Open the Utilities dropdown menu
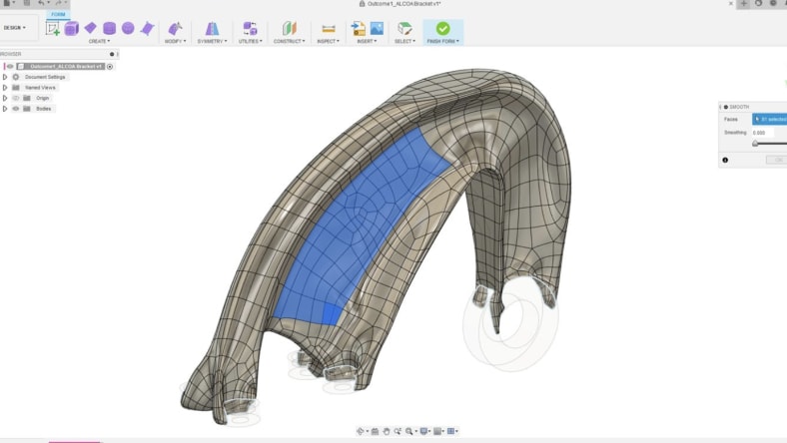 point(250,41)
